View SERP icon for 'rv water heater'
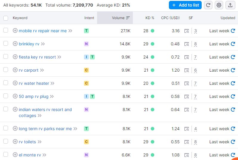The height and width of the screenshot is (160, 238). coord(186,84)
